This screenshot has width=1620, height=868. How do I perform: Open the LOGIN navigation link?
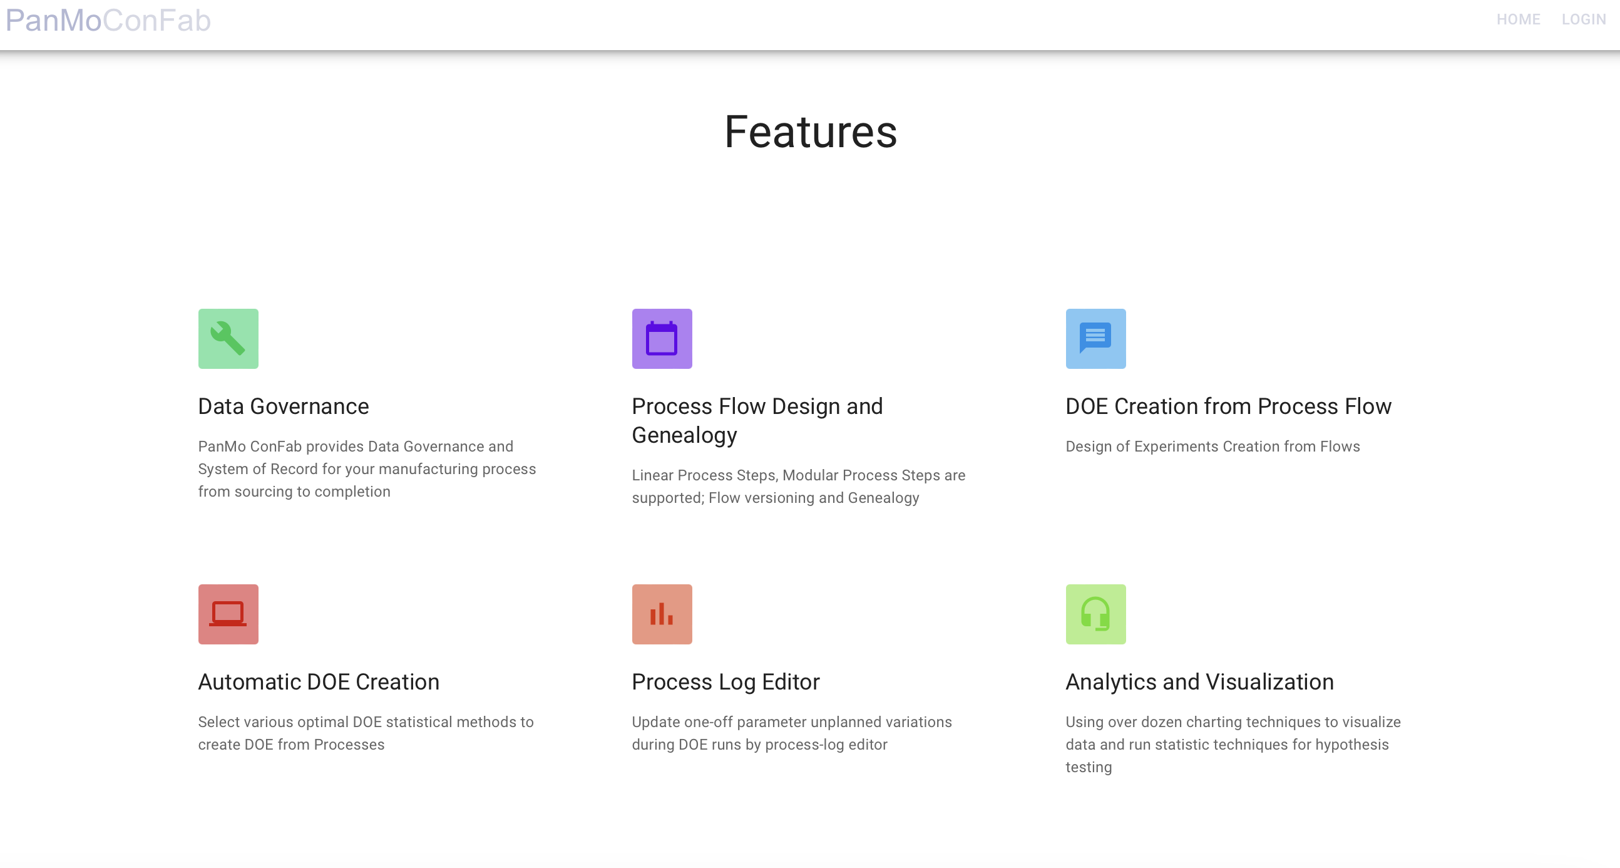(x=1584, y=19)
